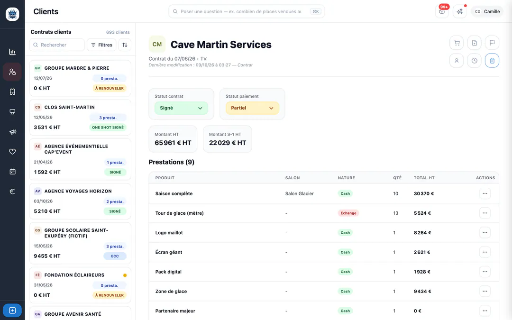The image size is (512, 320).
Task: Open the Filtres button
Action: 101,45
